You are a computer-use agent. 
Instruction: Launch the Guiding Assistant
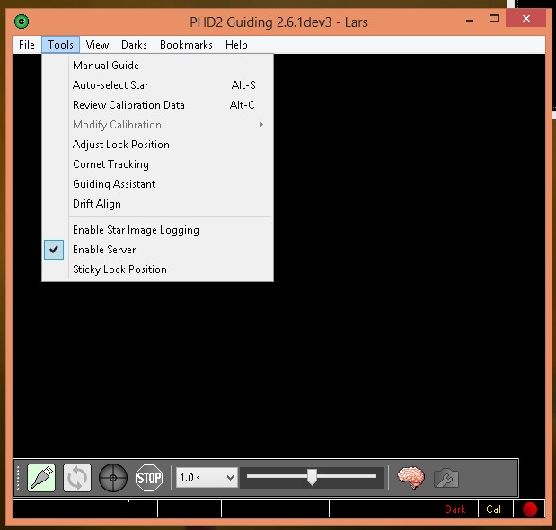point(158,184)
